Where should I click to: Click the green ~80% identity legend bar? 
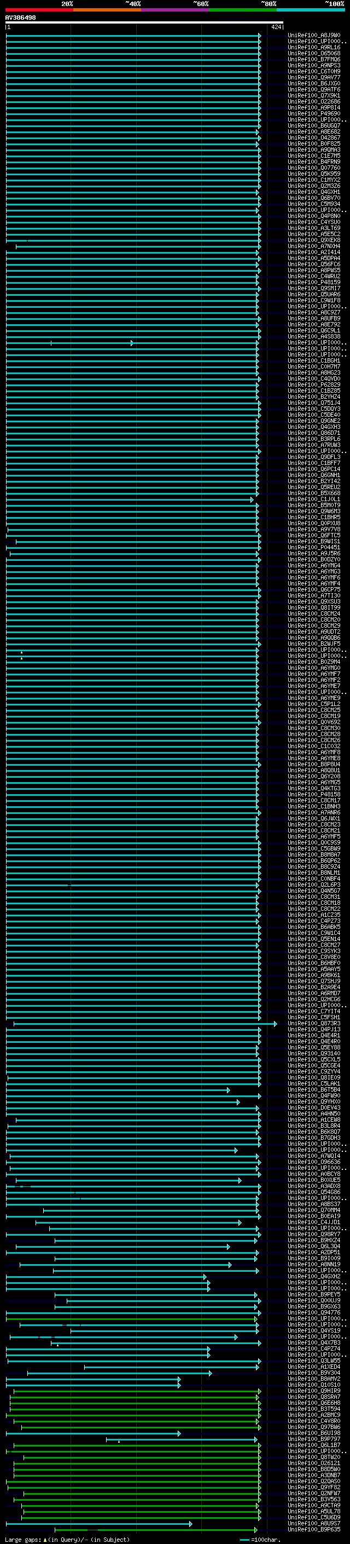[243, 10]
